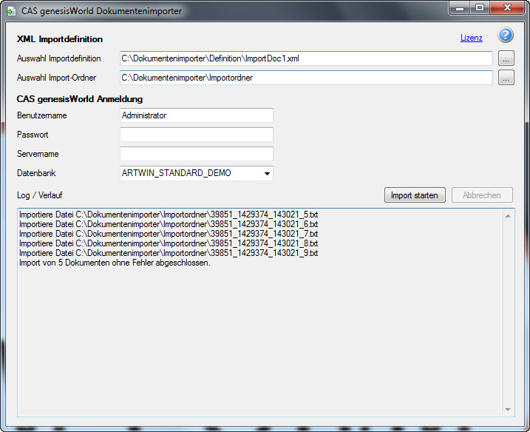Select log line ending 143021_7.txt
Image resolution: width=530 pixels, height=432 pixels.
click(169, 234)
